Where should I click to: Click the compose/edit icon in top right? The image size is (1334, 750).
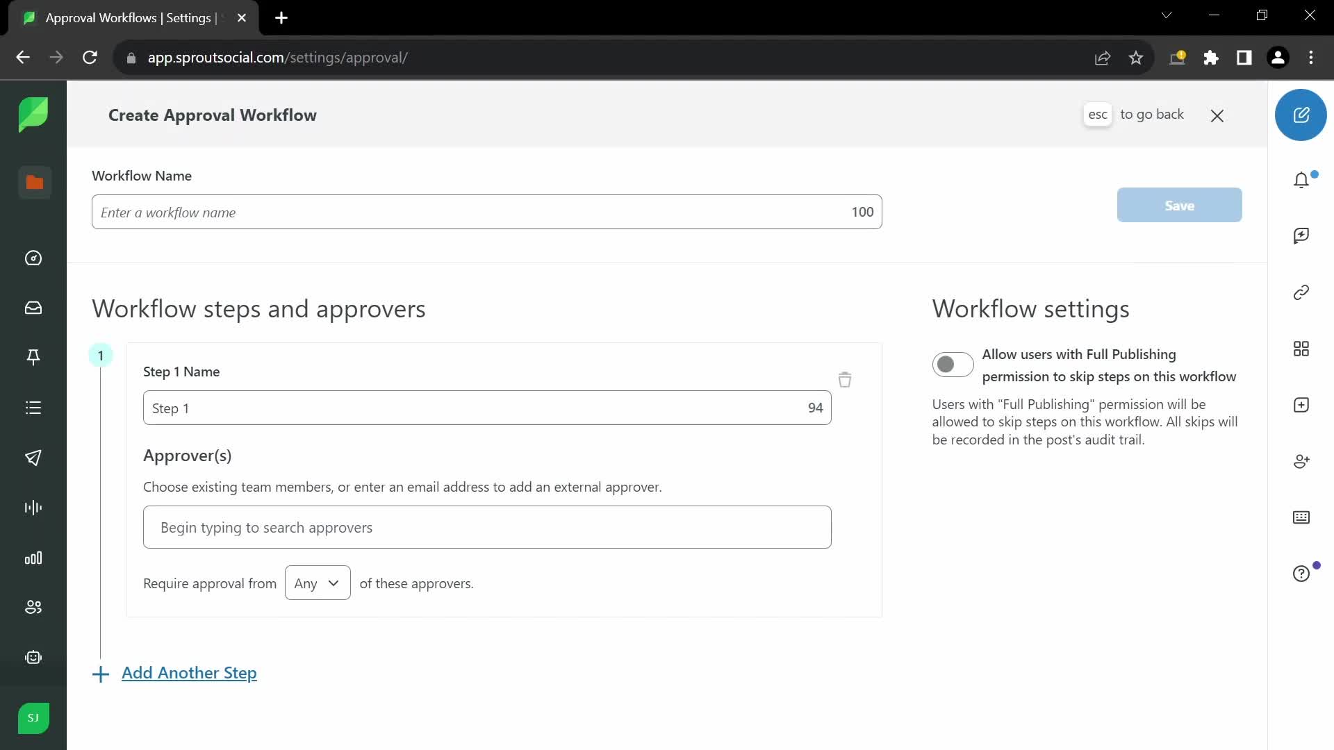click(x=1302, y=115)
